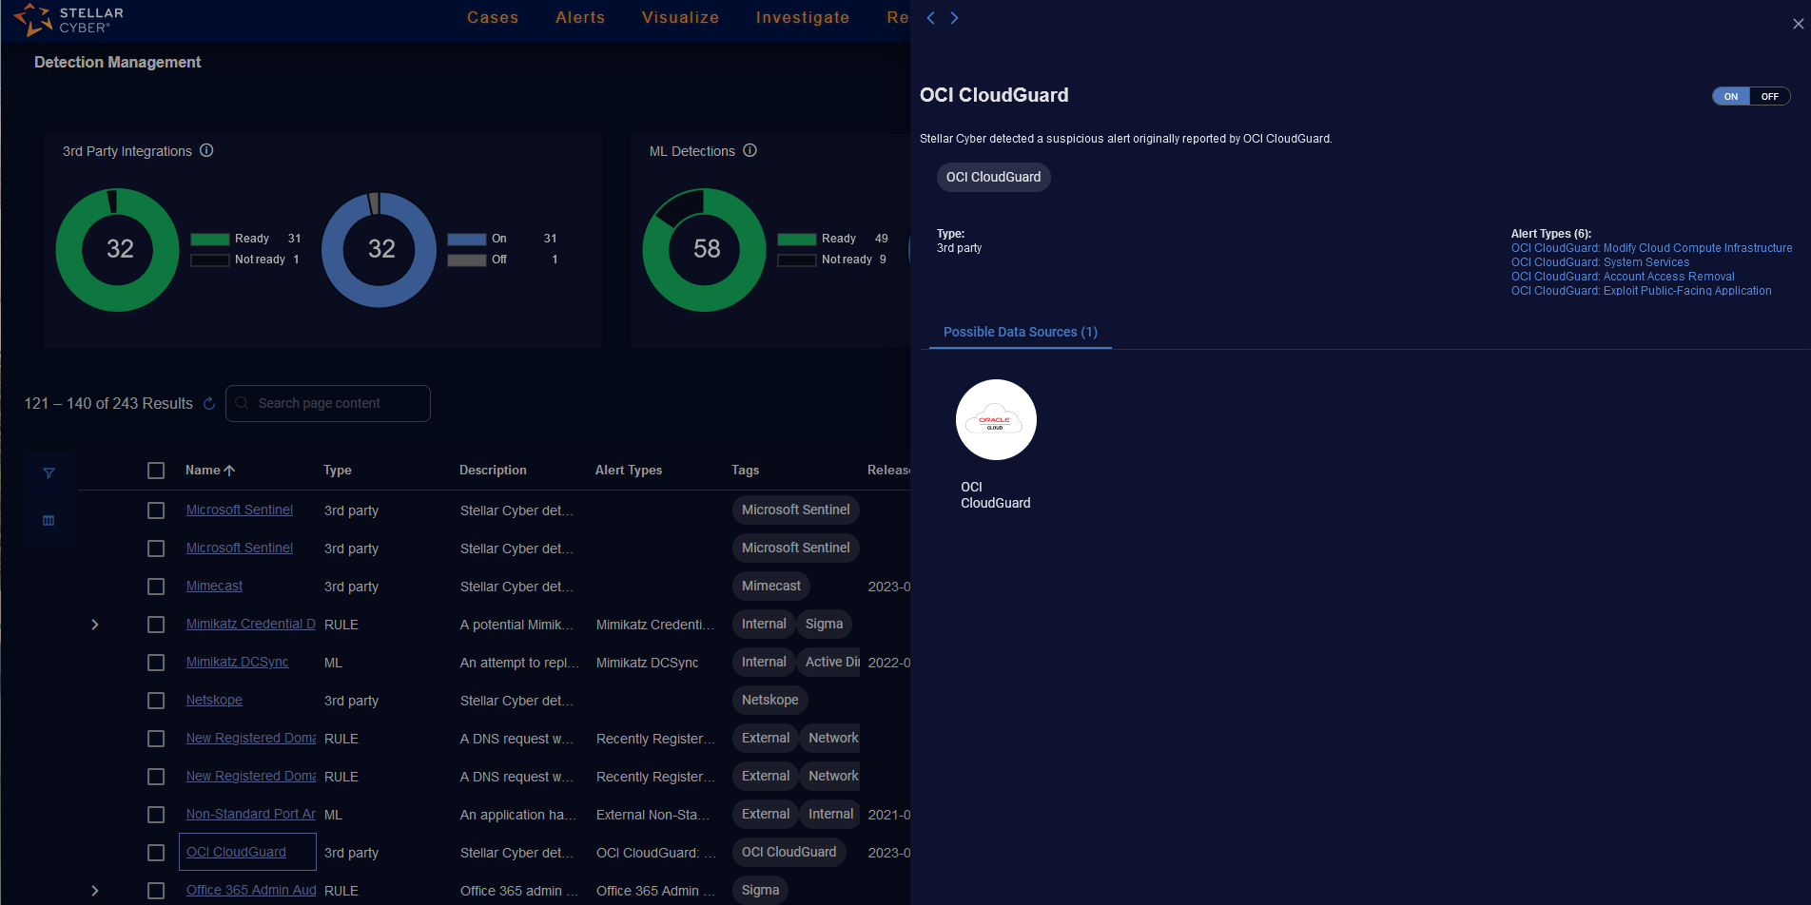Go to next detection using right chevron

[x=954, y=18]
